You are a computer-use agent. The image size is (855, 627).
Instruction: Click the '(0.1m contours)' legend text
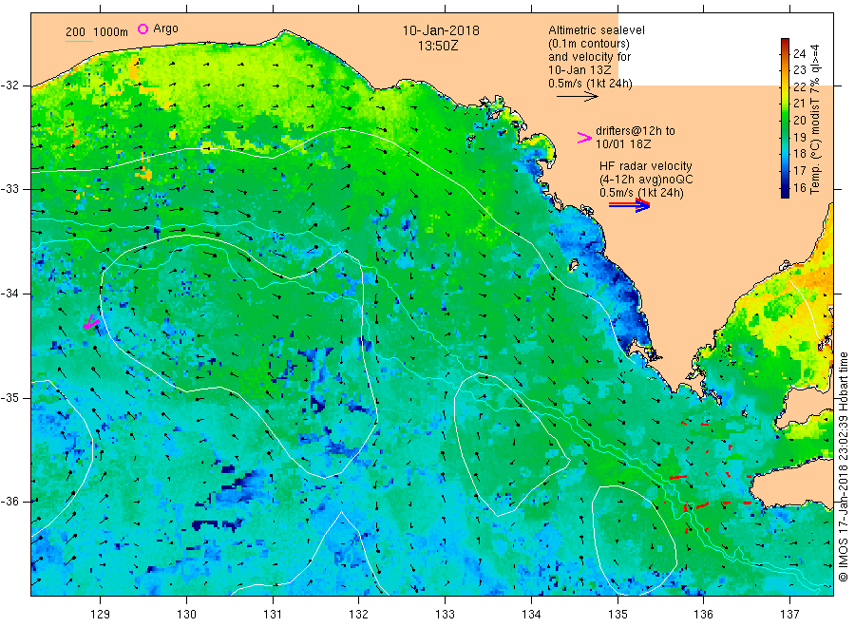click(588, 44)
